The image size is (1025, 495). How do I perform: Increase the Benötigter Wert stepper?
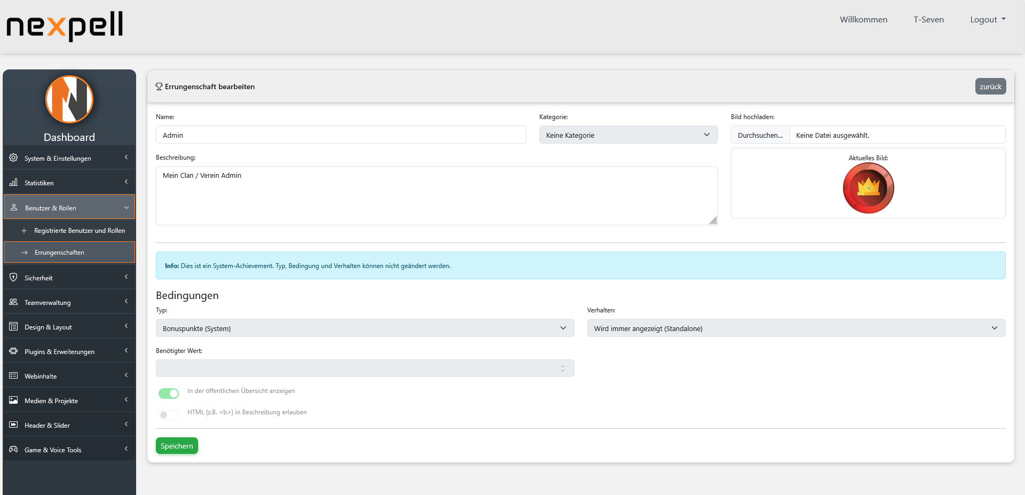click(562, 366)
